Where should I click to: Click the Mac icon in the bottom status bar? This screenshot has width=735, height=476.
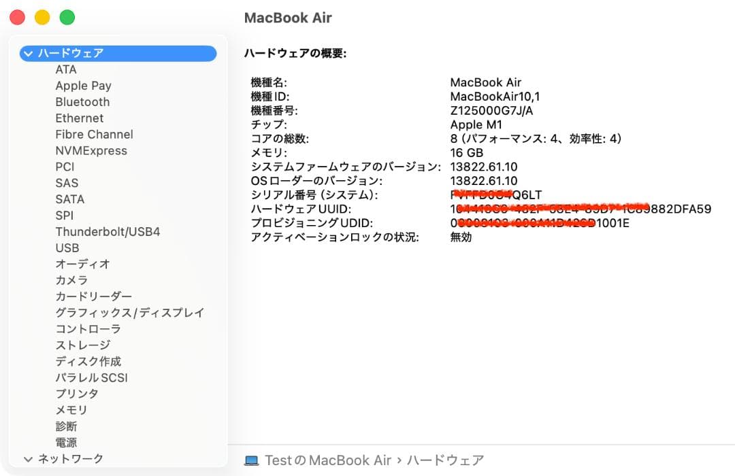click(x=252, y=460)
